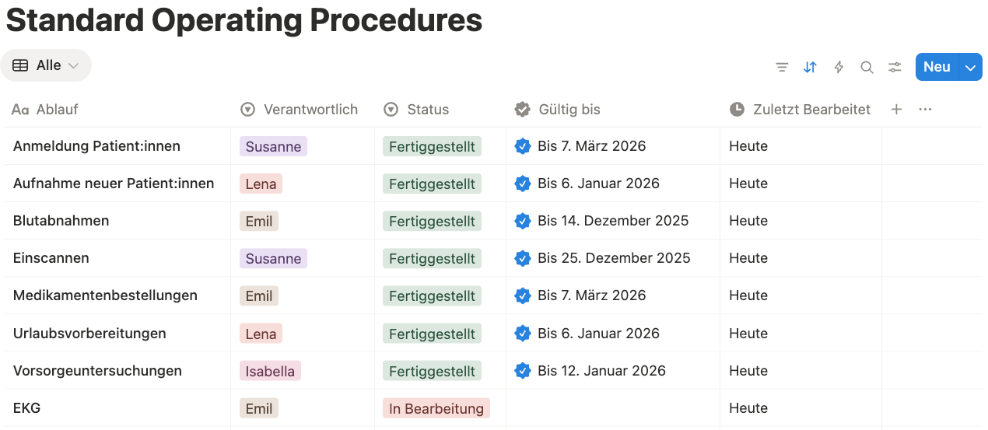Toggle verified badge in Blutabnahmen row
Screen dimensions: 988x430
(523, 221)
